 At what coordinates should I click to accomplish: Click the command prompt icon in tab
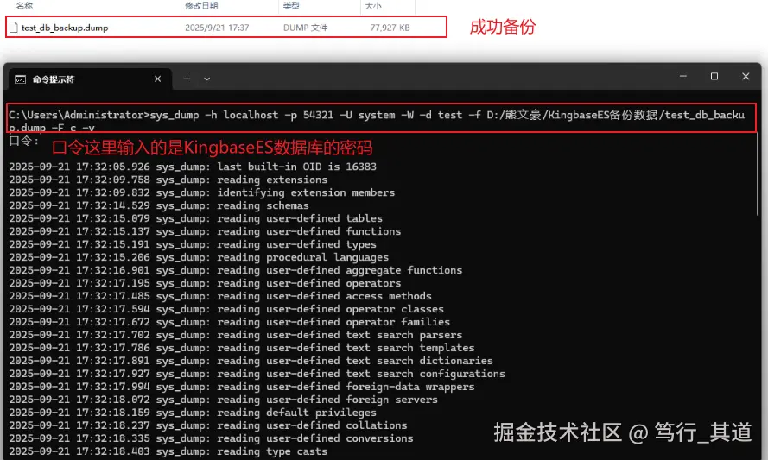(20, 79)
